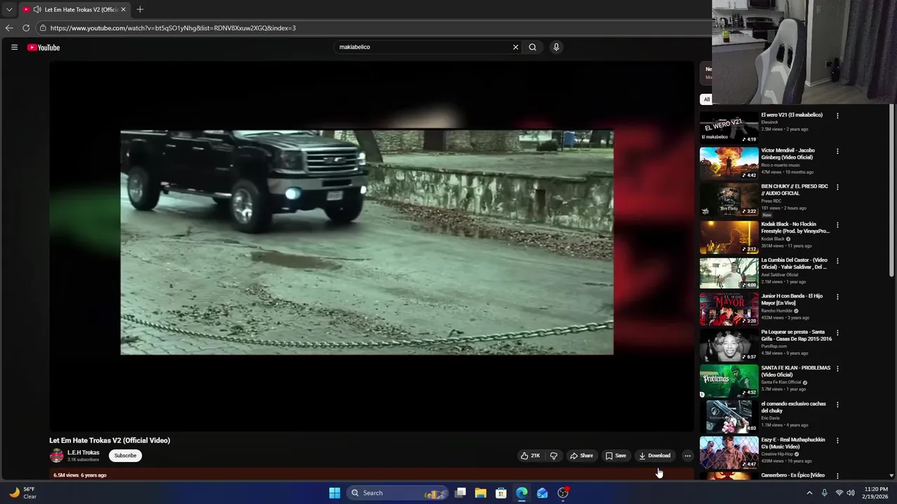Close the Let Em Hate Trokas tab
Image resolution: width=897 pixels, height=504 pixels.
pyautogui.click(x=123, y=10)
